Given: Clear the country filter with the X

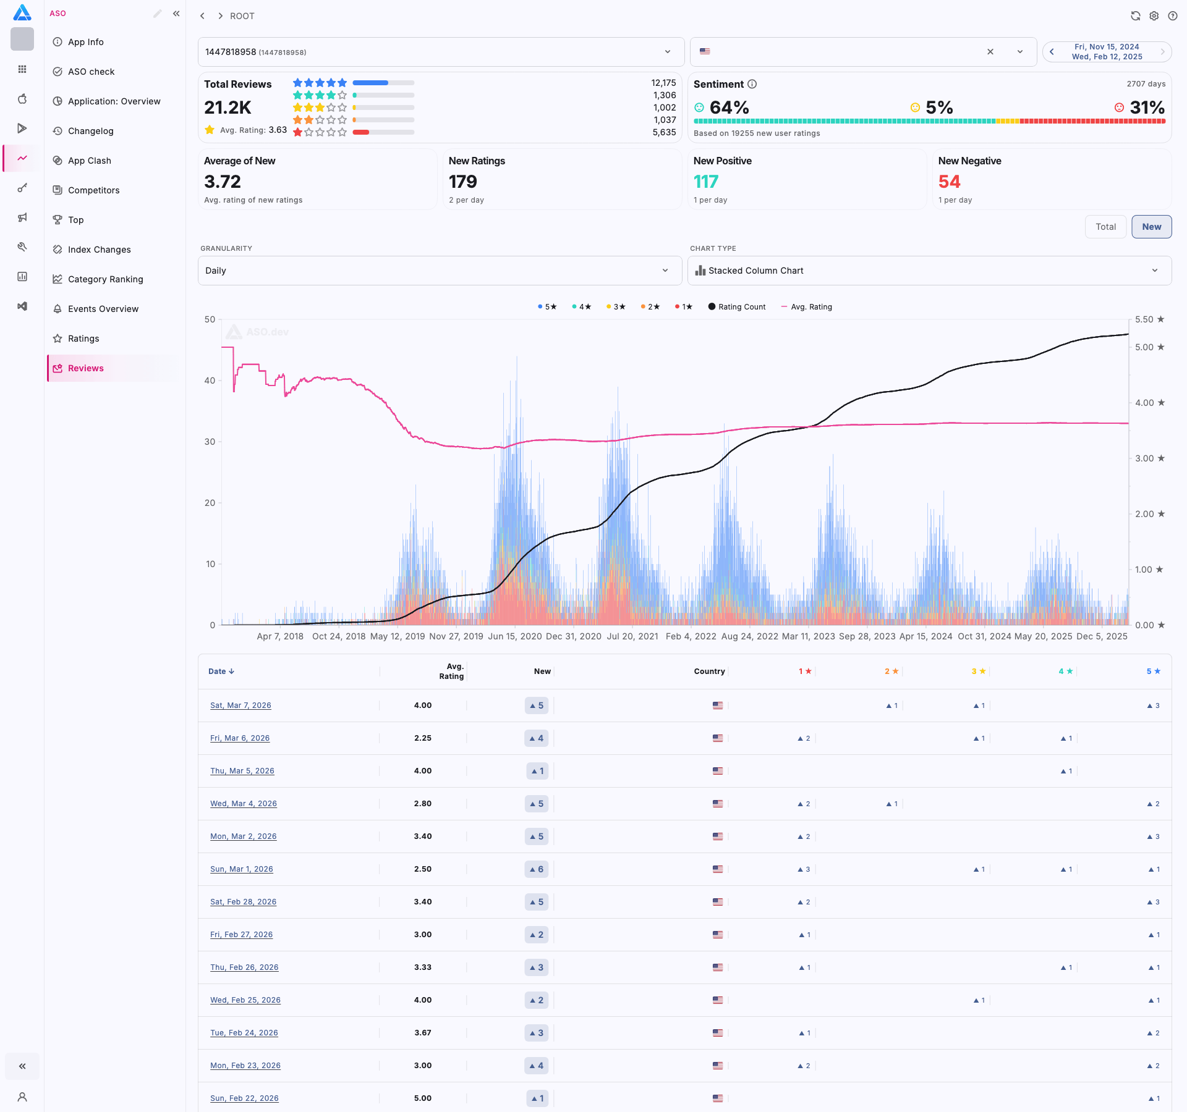Looking at the screenshot, I should (990, 52).
